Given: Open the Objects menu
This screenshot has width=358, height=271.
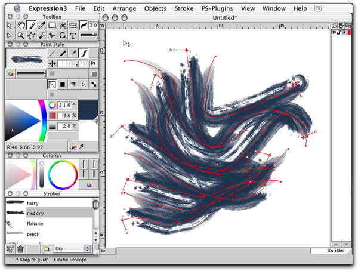Looking at the screenshot, I should tap(155, 8).
